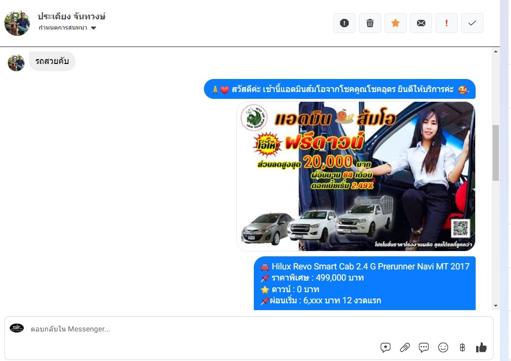Screen dimensions: 511x361
Task: Open the แอดมิน ส้มโอ promotional image
Action: pyautogui.click(x=356, y=176)
